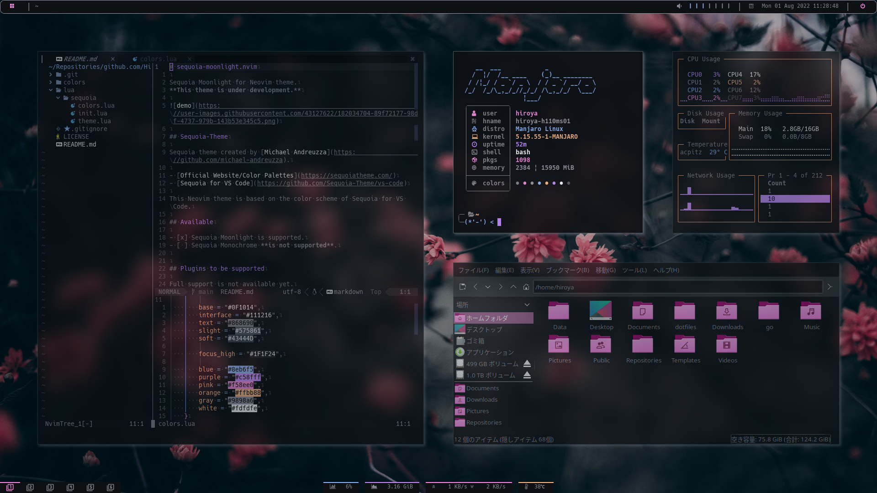The width and height of the screenshot is (877, 493).
Task: Switch to the colors.lua tab in Neovim
Action: click(x=158, y=59)
